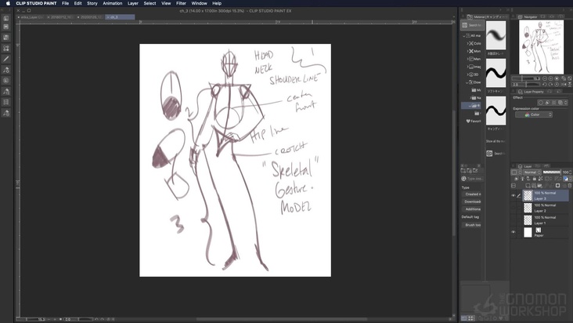Hide the Paper layer
Image resolution: width=573 pixels, height=323 pixels.
point(514,232)
